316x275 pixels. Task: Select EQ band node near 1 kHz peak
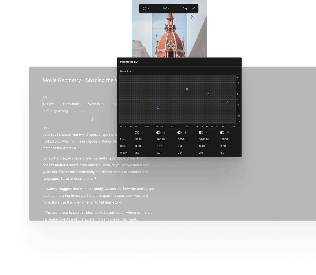point(187,89)
